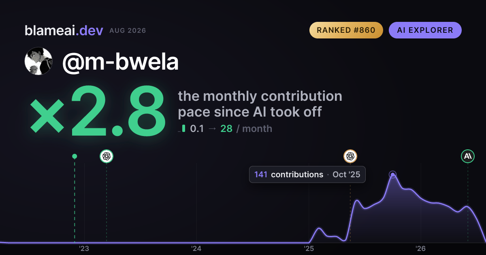
Task: Click the large ×2.8 multiplier figure
Action: (98, 111)
